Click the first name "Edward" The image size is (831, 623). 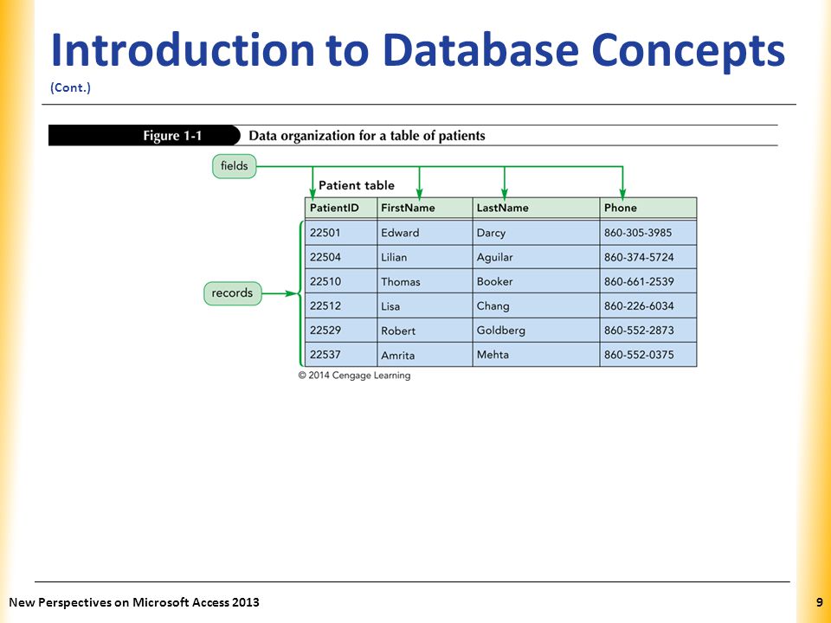coord(400,233)
